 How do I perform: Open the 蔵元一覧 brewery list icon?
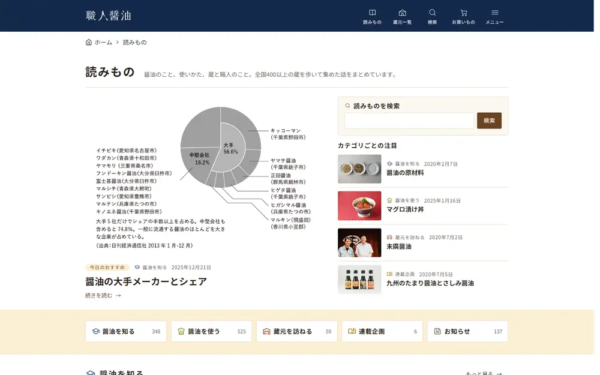pyautogui.click(x=402, y=17)
